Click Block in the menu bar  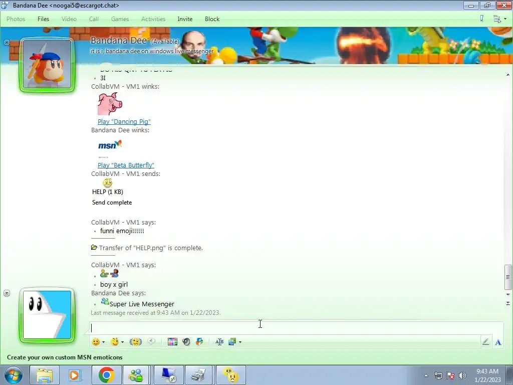[212, 19]
